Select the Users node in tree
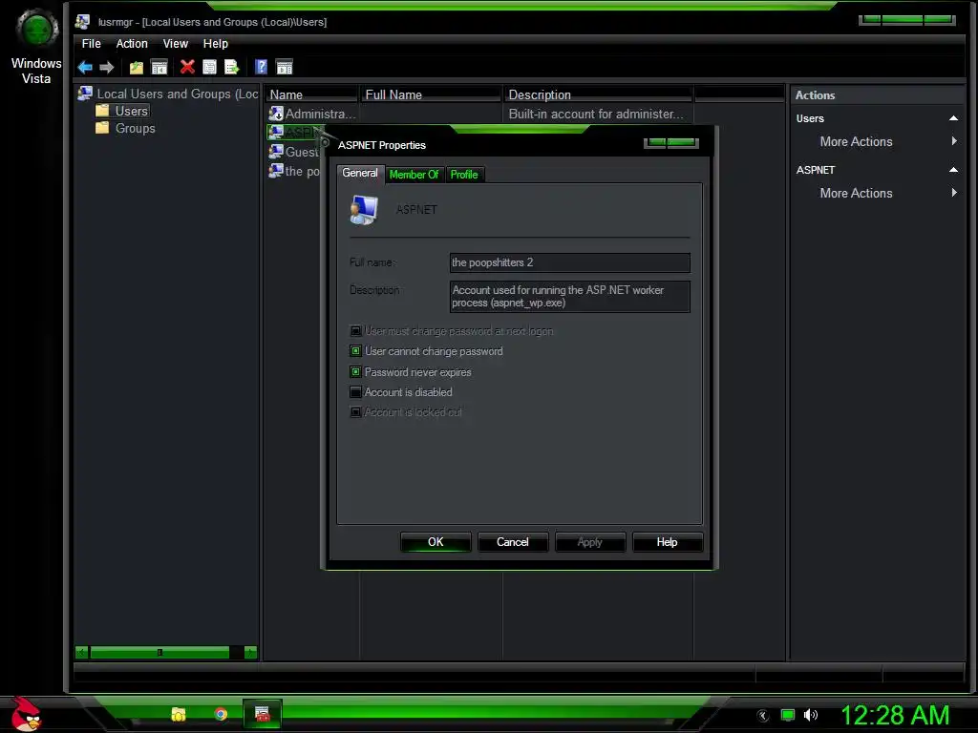Viewport: 978px width, 733px height. 132,111
